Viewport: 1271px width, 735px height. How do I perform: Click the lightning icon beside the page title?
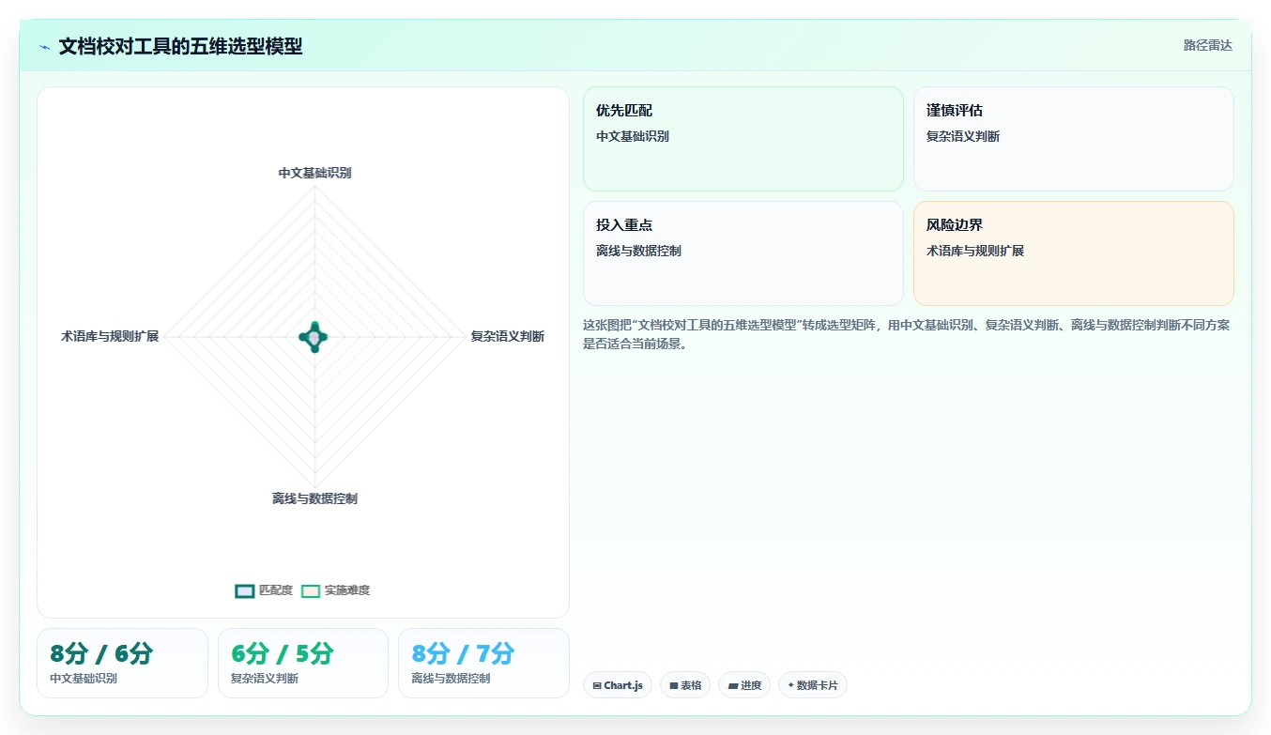click(45, 47)
